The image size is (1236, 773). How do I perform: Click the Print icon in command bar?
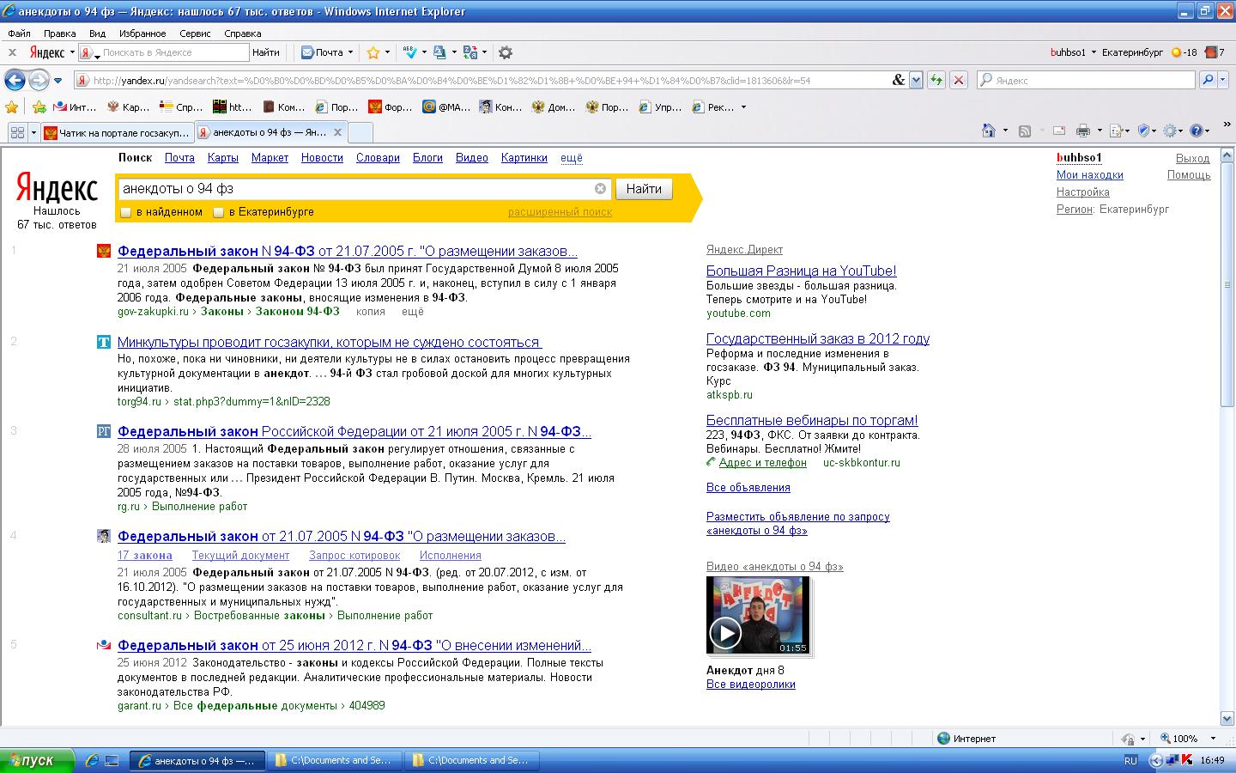[1082, 131]
